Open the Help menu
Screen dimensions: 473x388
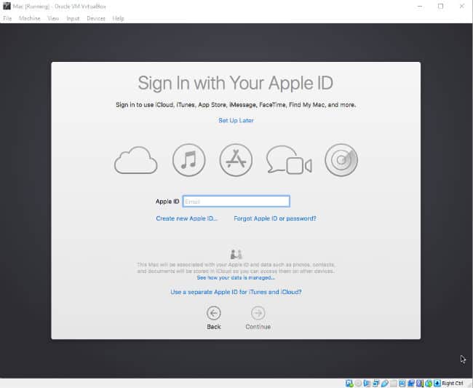point(118,18)
